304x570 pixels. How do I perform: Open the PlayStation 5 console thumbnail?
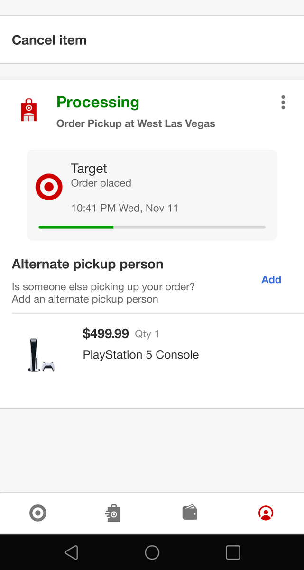[41, 354]
